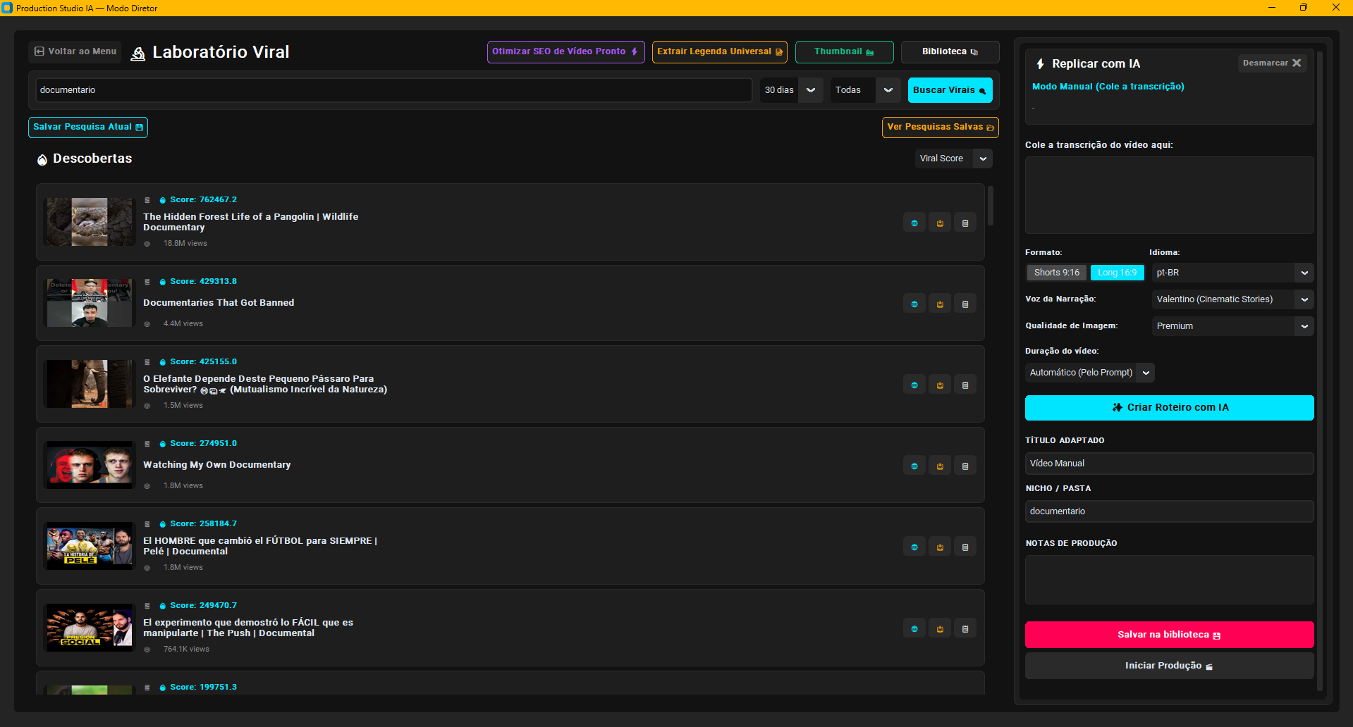
Task: Click the Buscar Virais button
Action: (x=950, y=90)
